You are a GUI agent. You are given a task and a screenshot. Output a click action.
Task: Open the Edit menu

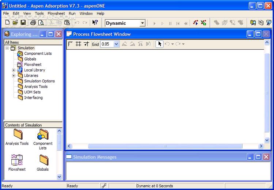pyautogui.click(x=16, y=13)
